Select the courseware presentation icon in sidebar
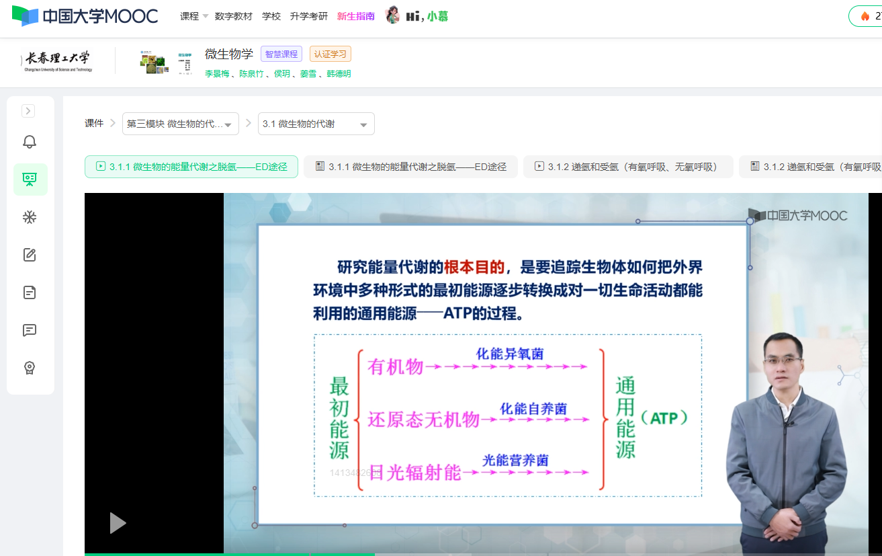Image resolution: width=882 pixels, height=556 pixels. (30, 180)
